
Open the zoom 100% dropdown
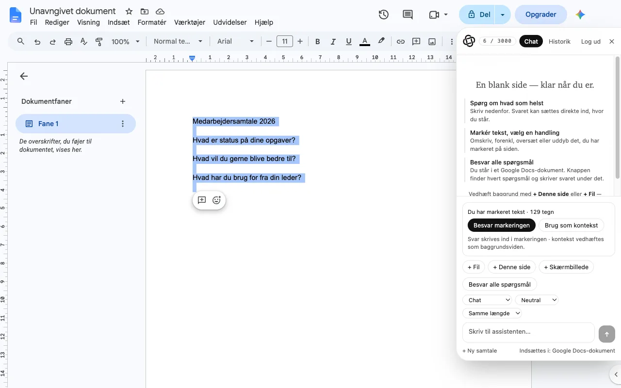click(125, 42)
